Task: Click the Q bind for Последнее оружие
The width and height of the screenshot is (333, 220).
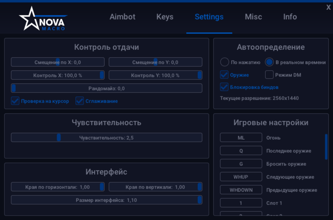Action: [x=241, y=150]
